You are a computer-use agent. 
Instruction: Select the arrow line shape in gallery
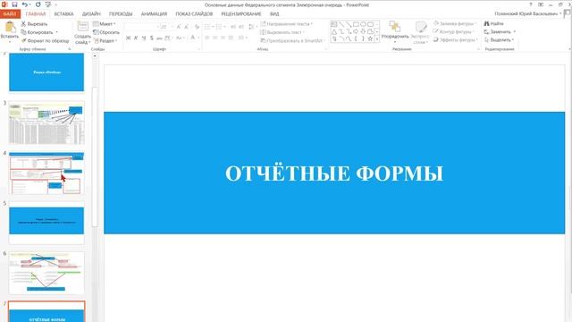[x=349, y=24]
